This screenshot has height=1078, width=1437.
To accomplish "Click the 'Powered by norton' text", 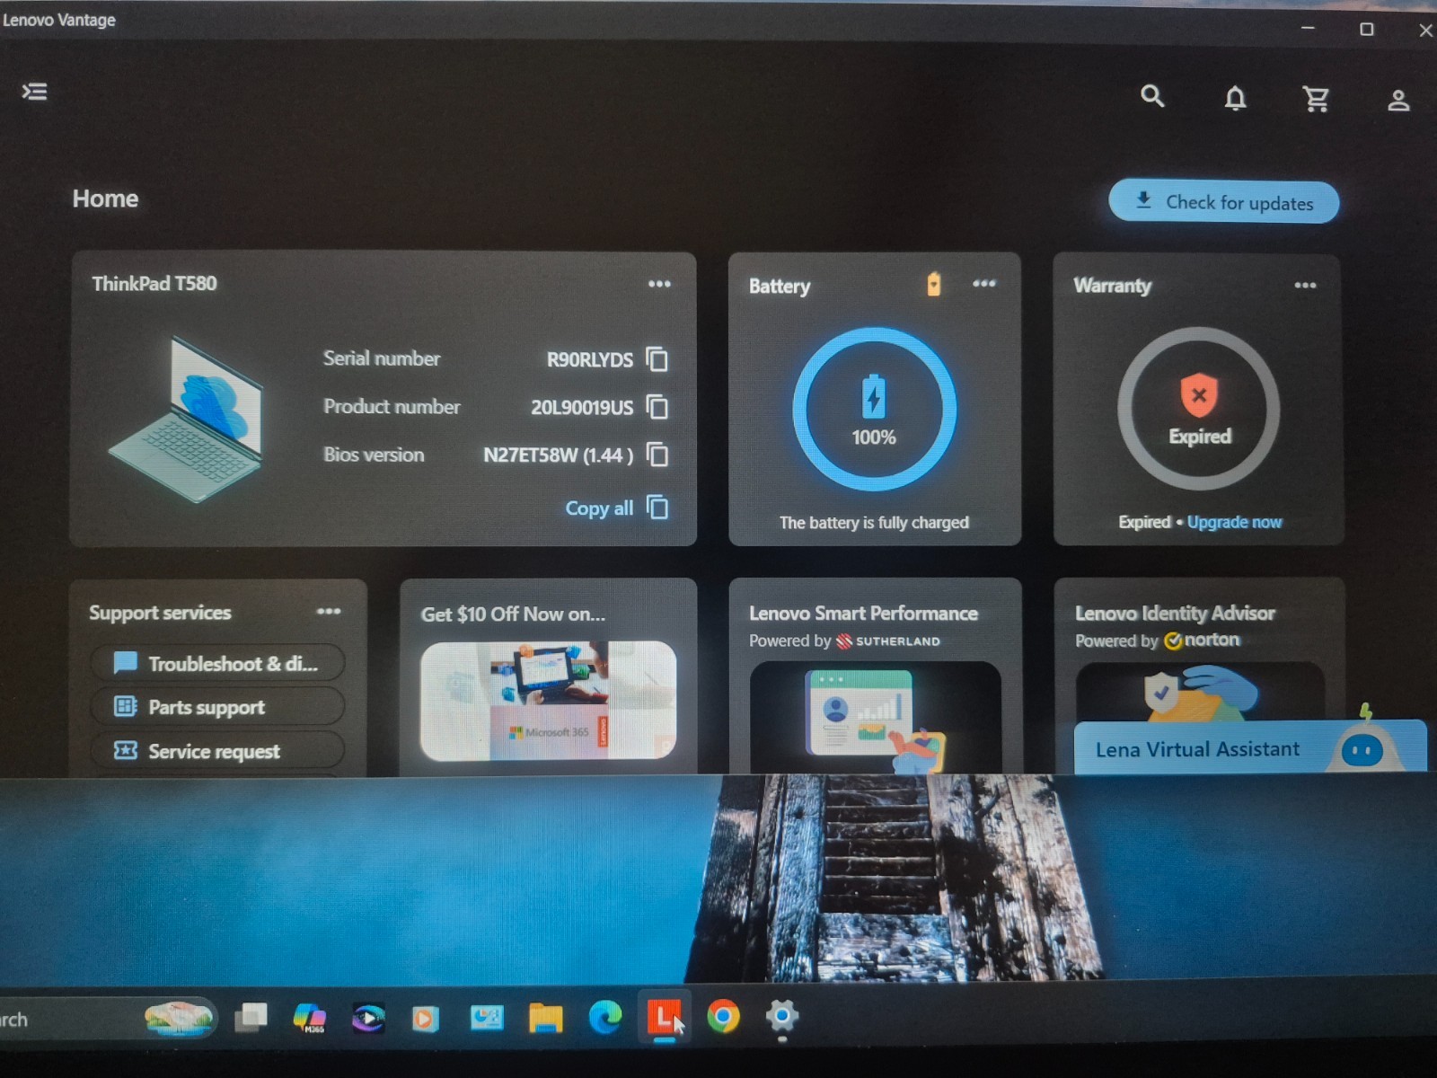I will click(1158, 641).
